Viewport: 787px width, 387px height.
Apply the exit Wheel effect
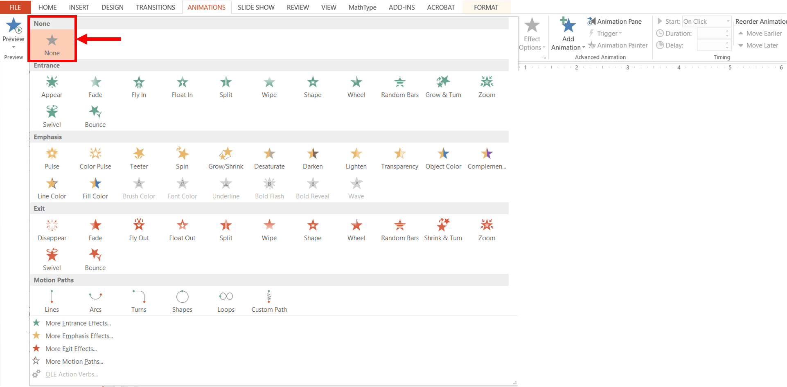pyautogui.click(x=356, y=230)
